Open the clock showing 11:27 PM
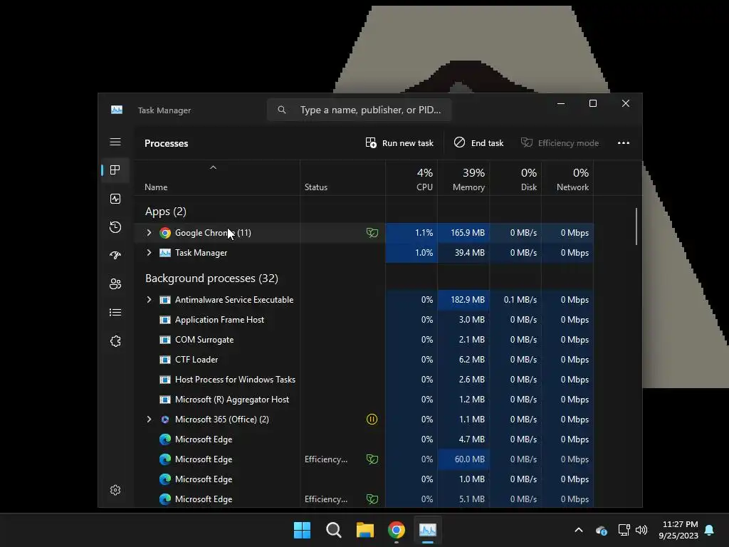This screenshot has width=729, height=547. click(x=678, y=530)
